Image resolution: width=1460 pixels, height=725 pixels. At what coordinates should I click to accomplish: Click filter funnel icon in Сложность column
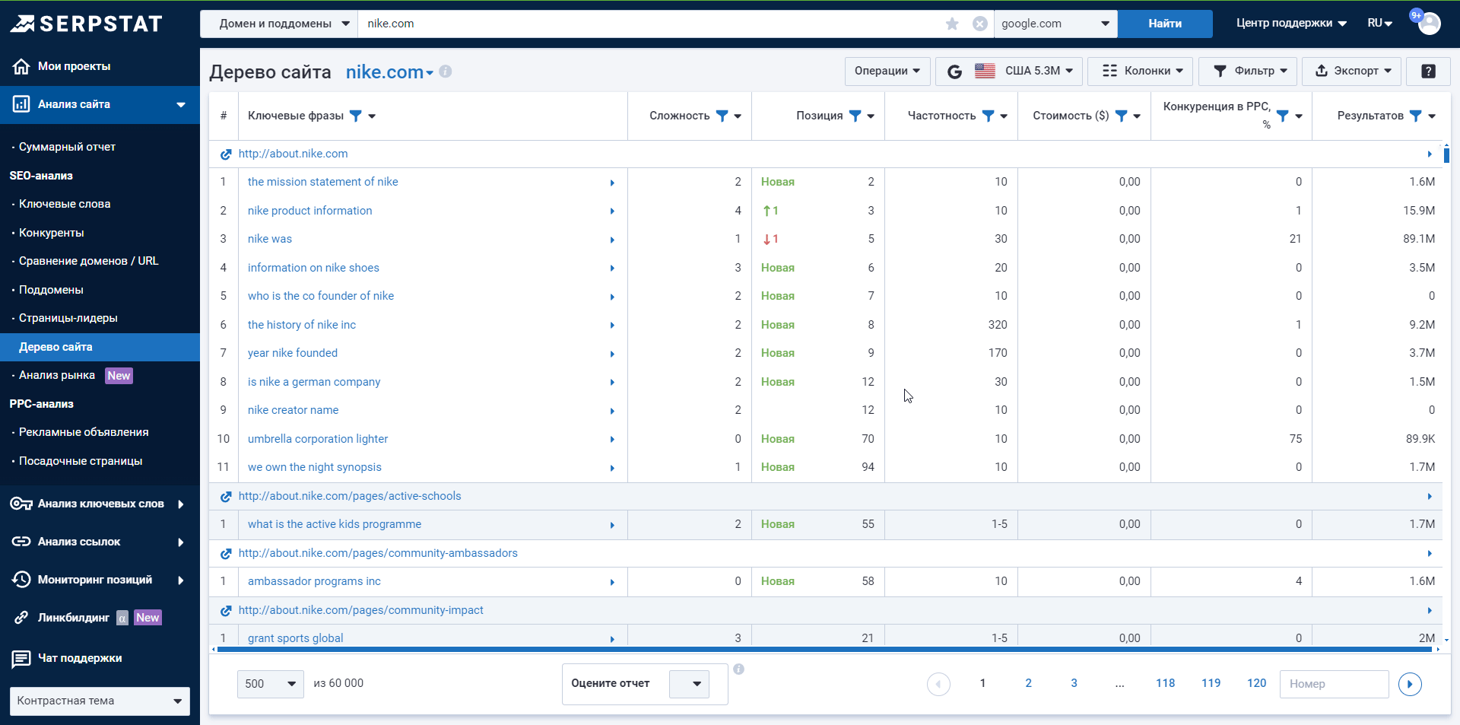point(722,116)
